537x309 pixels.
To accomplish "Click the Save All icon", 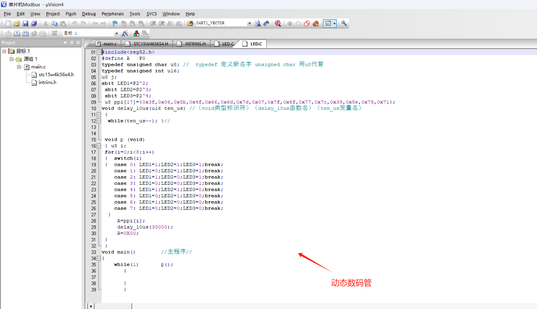I will coord(34,23).
